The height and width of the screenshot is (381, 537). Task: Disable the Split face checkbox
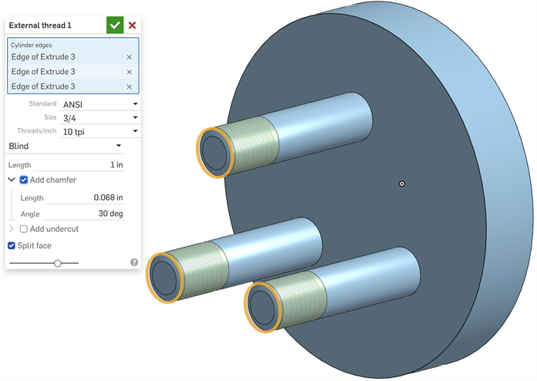(12, 245)
